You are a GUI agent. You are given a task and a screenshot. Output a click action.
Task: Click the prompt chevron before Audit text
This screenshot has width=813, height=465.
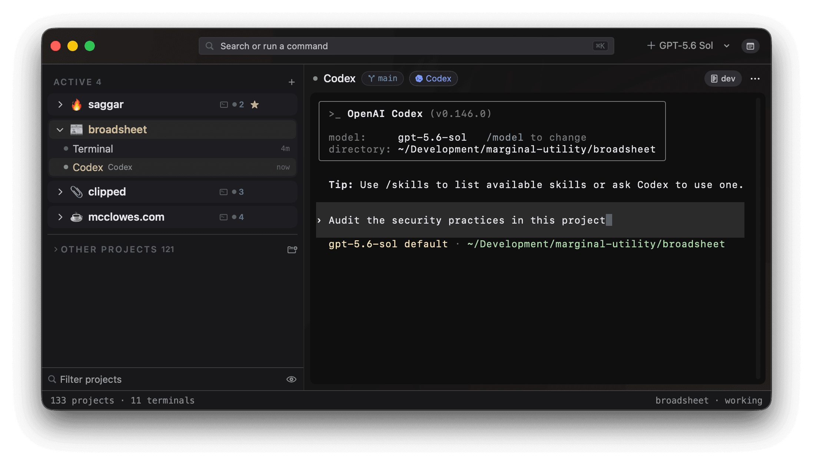319,220
